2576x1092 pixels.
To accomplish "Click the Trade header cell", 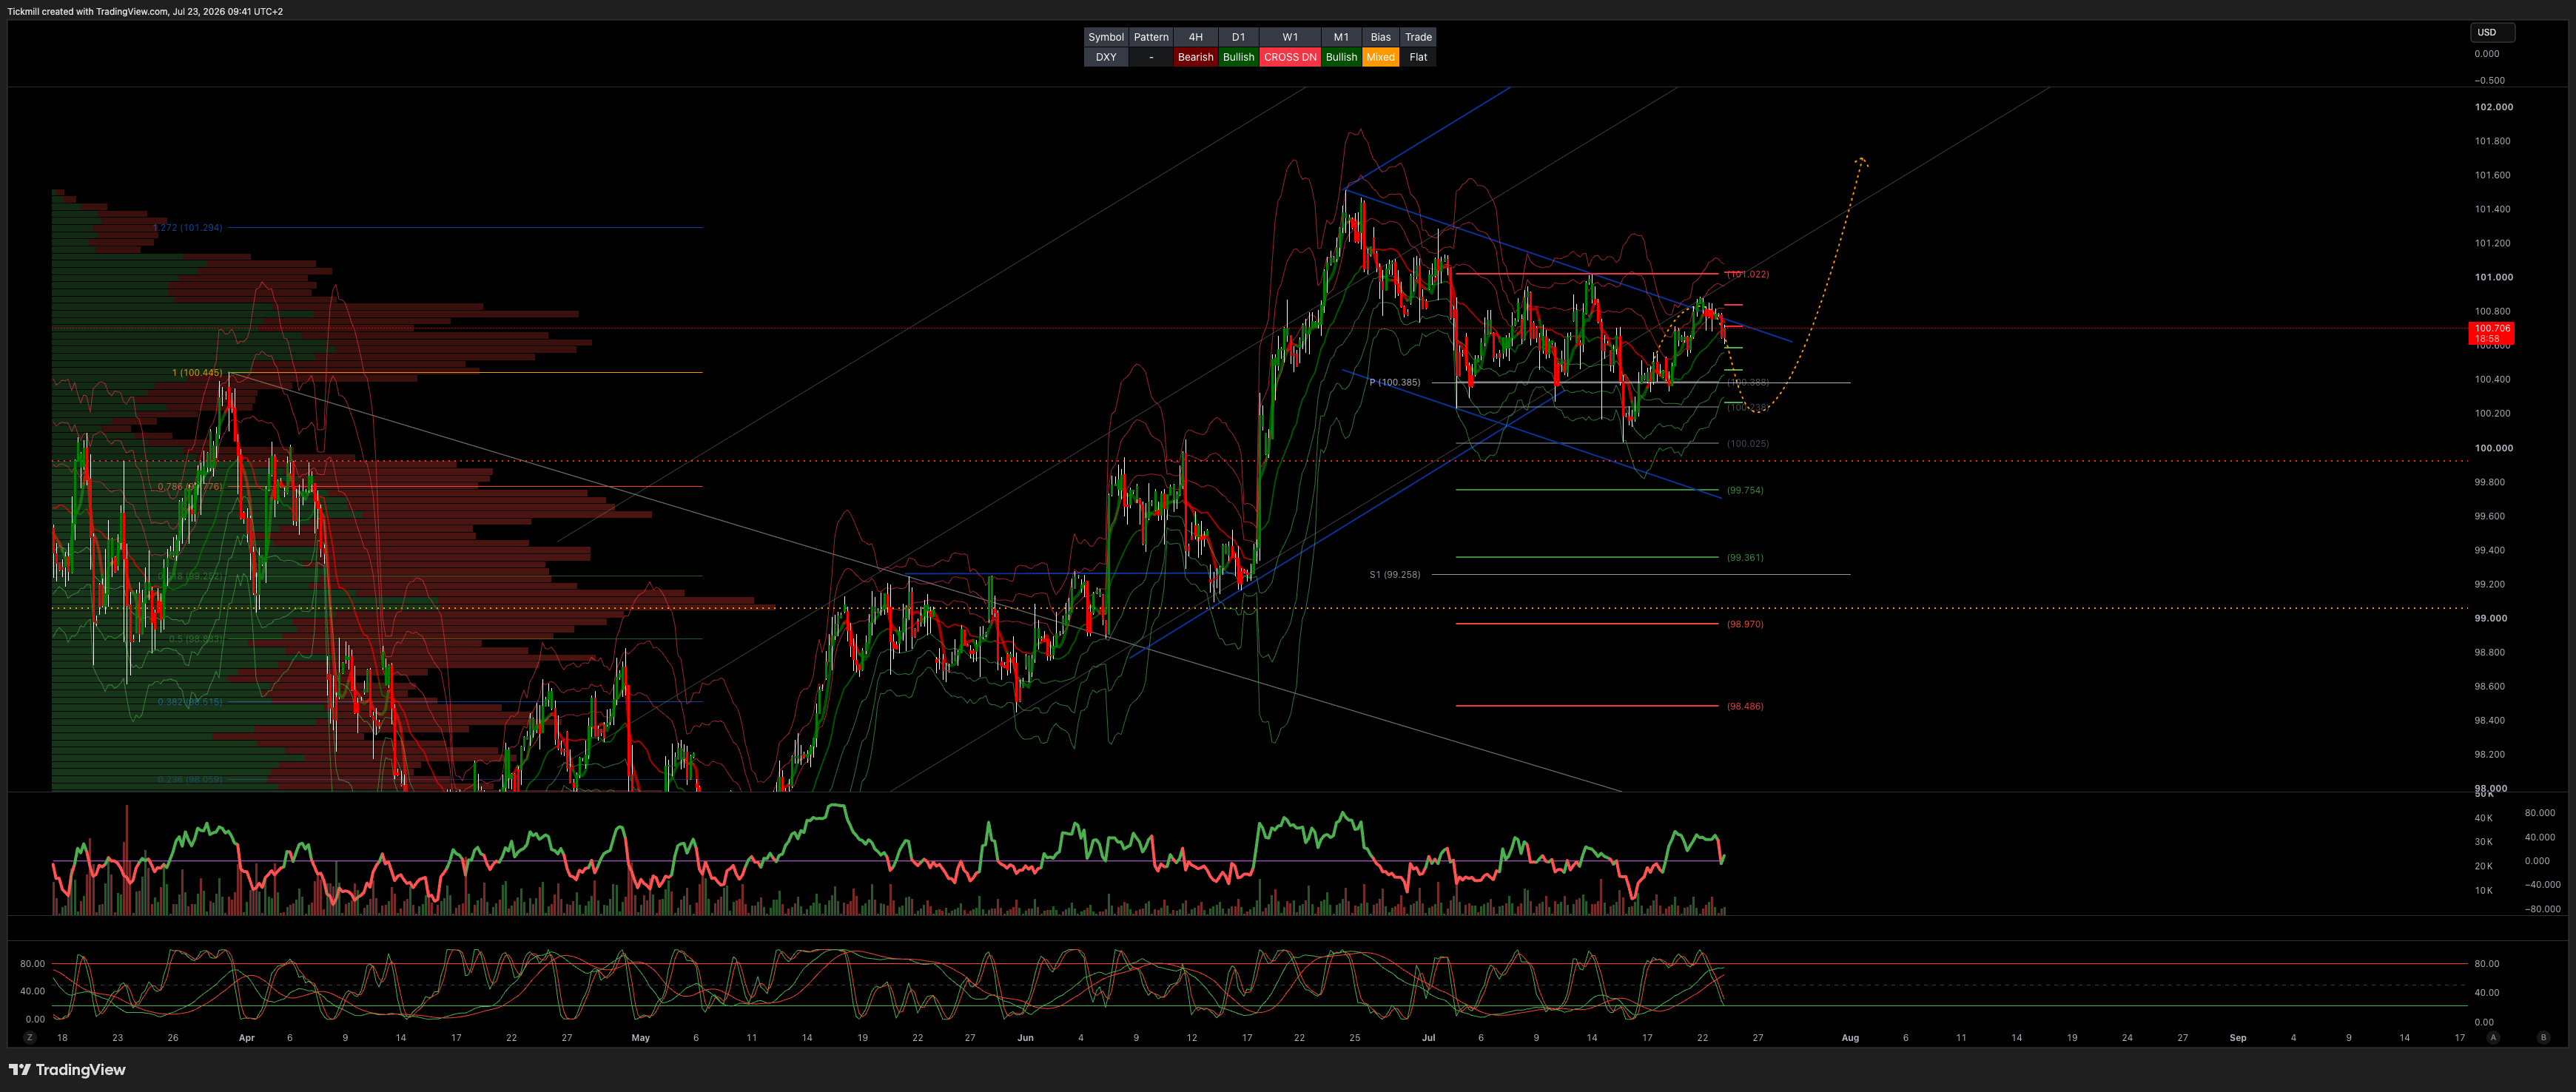I will 1418,37.
